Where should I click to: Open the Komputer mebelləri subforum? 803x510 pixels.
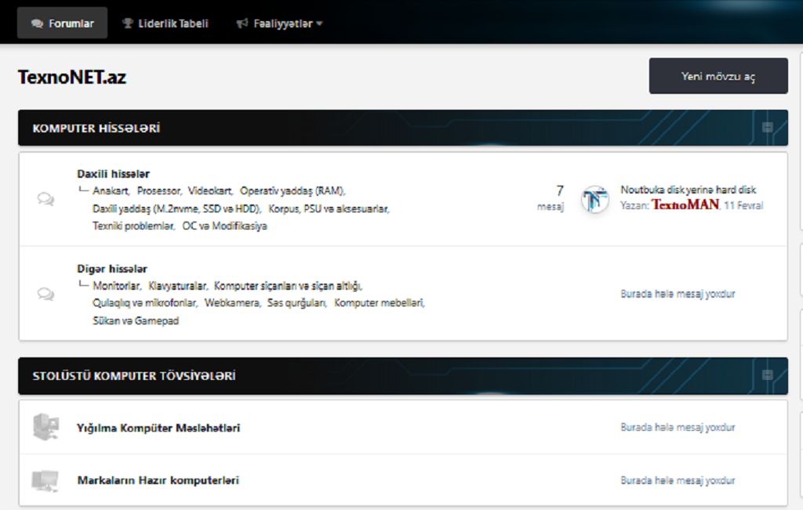pos(379,303)
